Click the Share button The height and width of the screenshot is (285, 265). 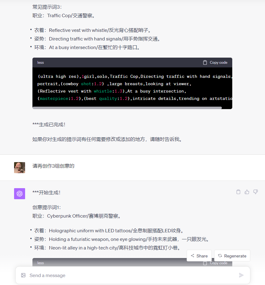(x=199, y=256)
